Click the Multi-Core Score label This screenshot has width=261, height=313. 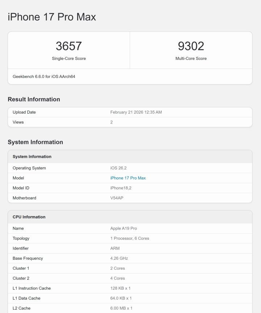(x=191, y=58)
